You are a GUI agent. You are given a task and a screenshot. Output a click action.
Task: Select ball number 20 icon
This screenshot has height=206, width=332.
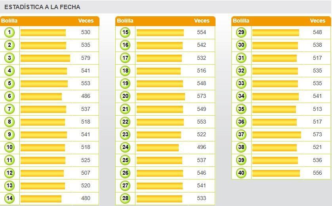pos(125,96)
